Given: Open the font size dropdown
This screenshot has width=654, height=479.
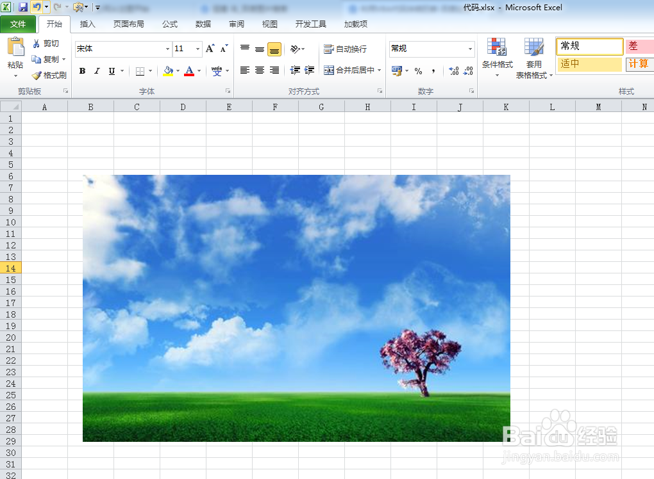Looking at the screenshot, I should (x=197, y=49).
